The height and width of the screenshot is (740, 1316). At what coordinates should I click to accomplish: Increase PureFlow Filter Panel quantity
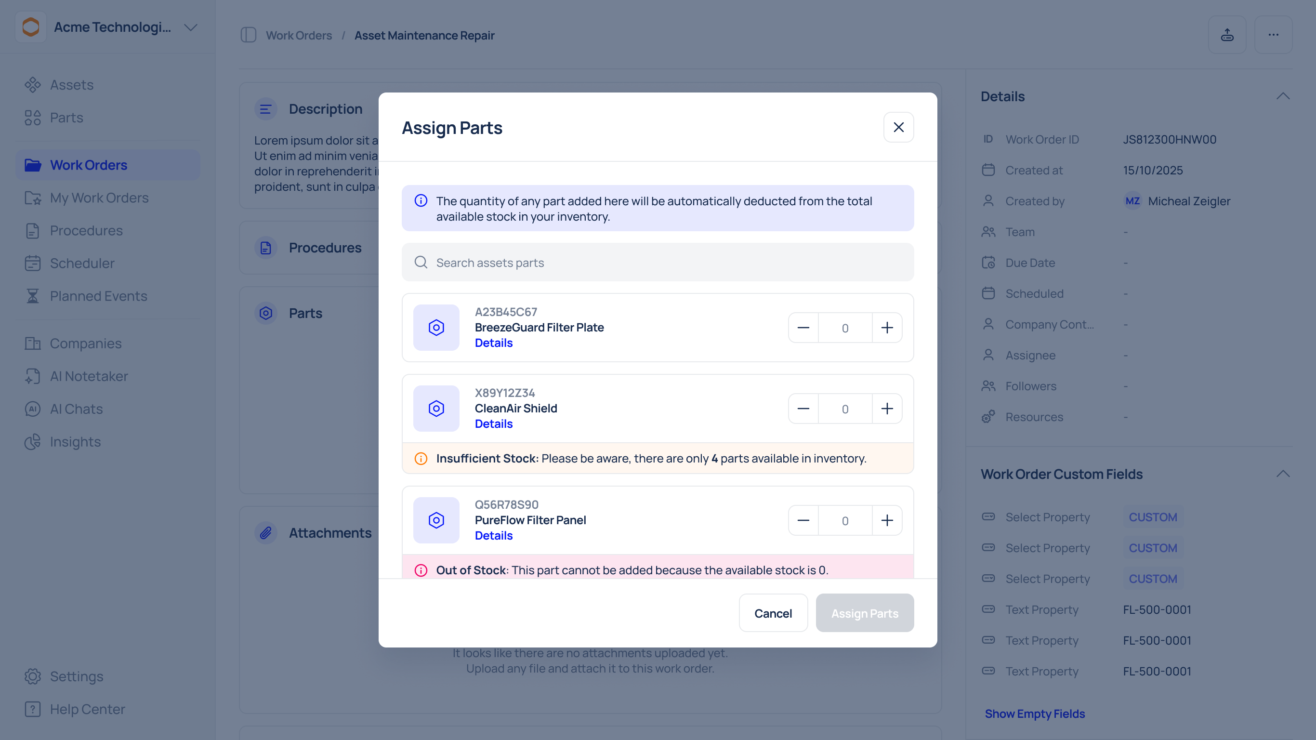887,520
